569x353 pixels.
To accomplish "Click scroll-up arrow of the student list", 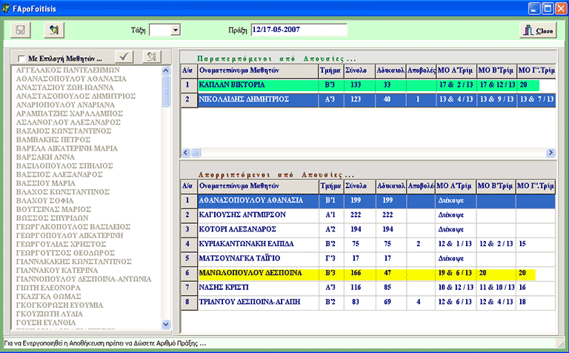I will 167,70.
